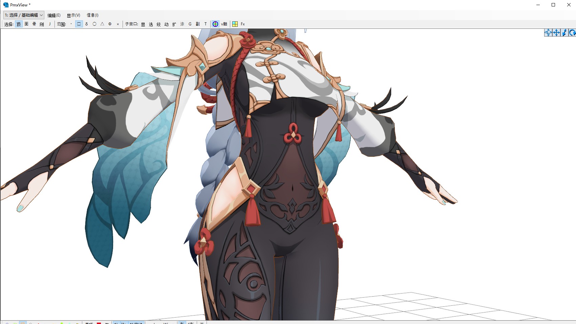Click the Fx button in toolbar
Viewport: 576px width, 324px height.
click(243, 24)
